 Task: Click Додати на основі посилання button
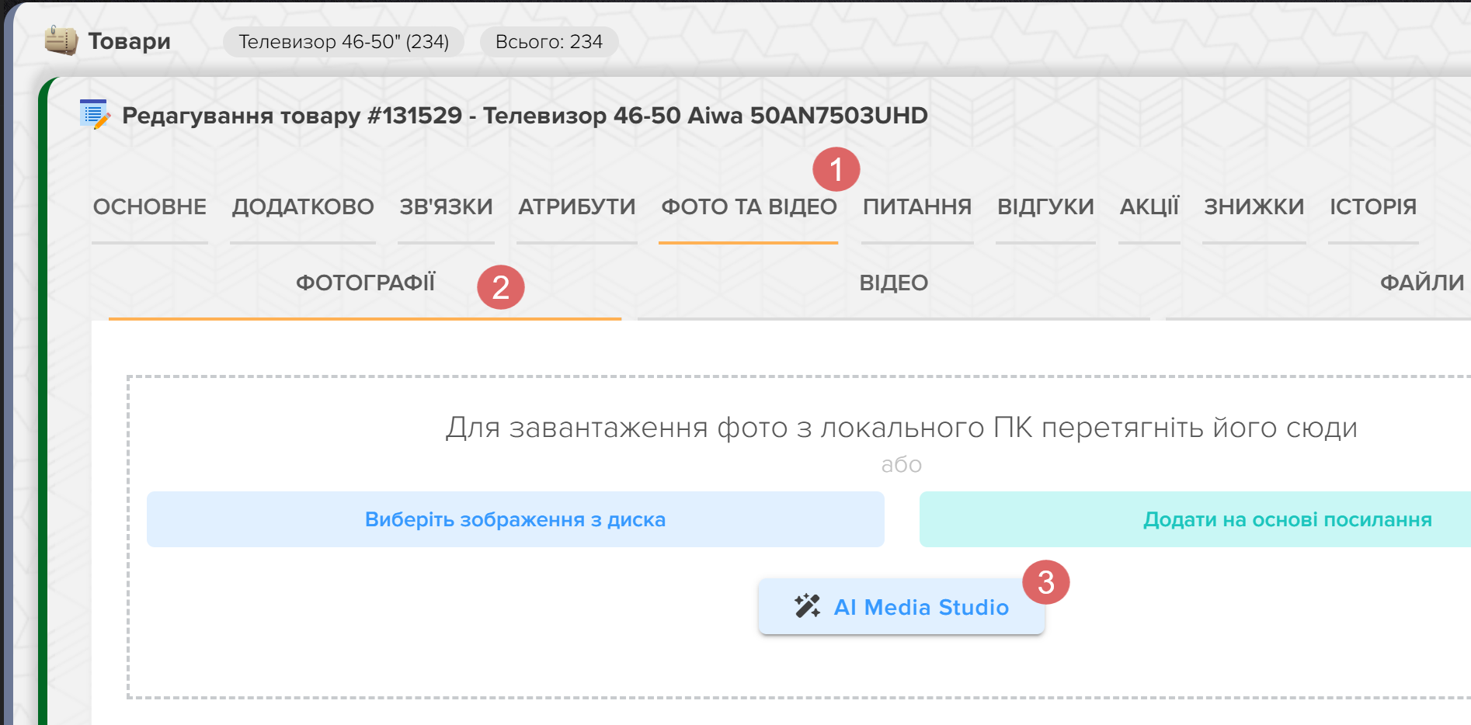tap(1195, 519)
